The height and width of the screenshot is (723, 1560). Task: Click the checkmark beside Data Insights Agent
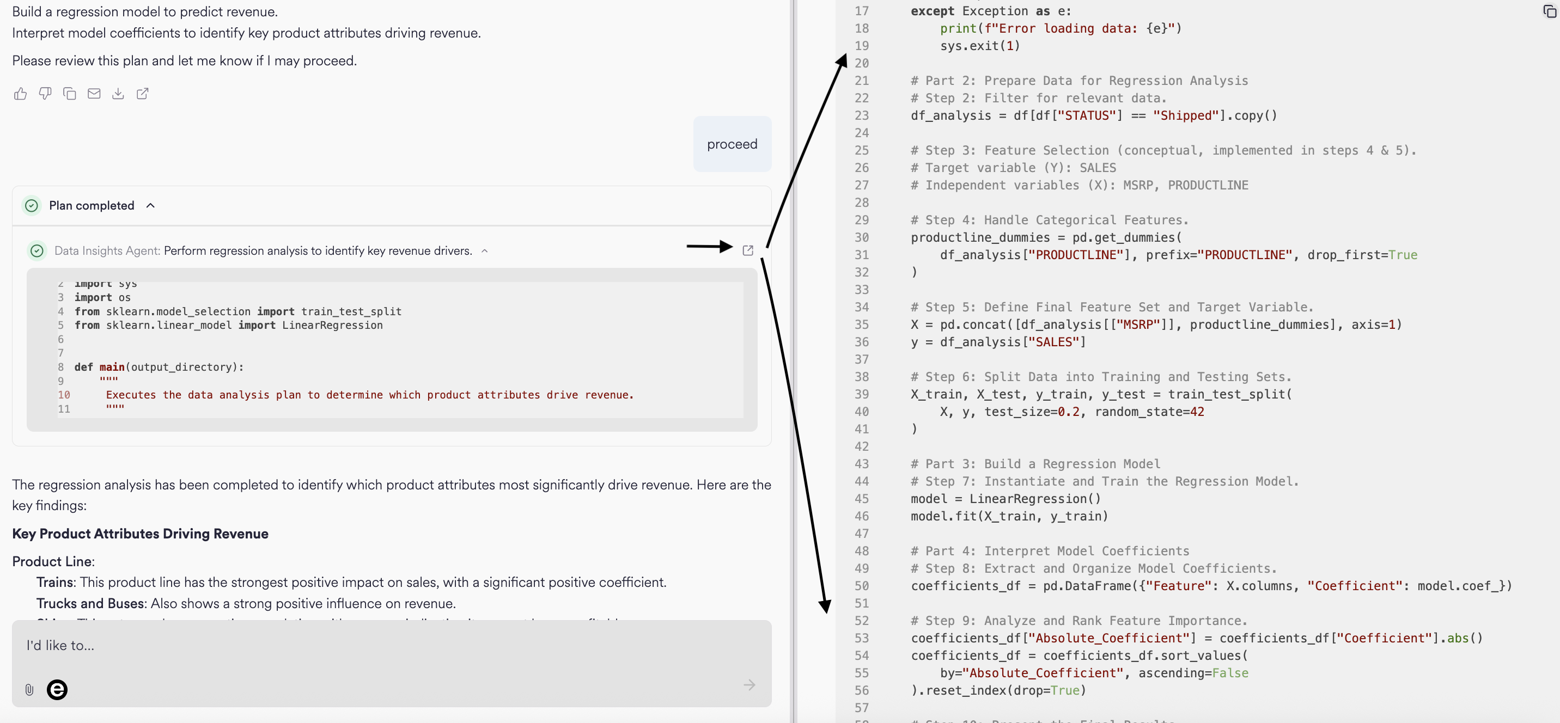[36, 250]
